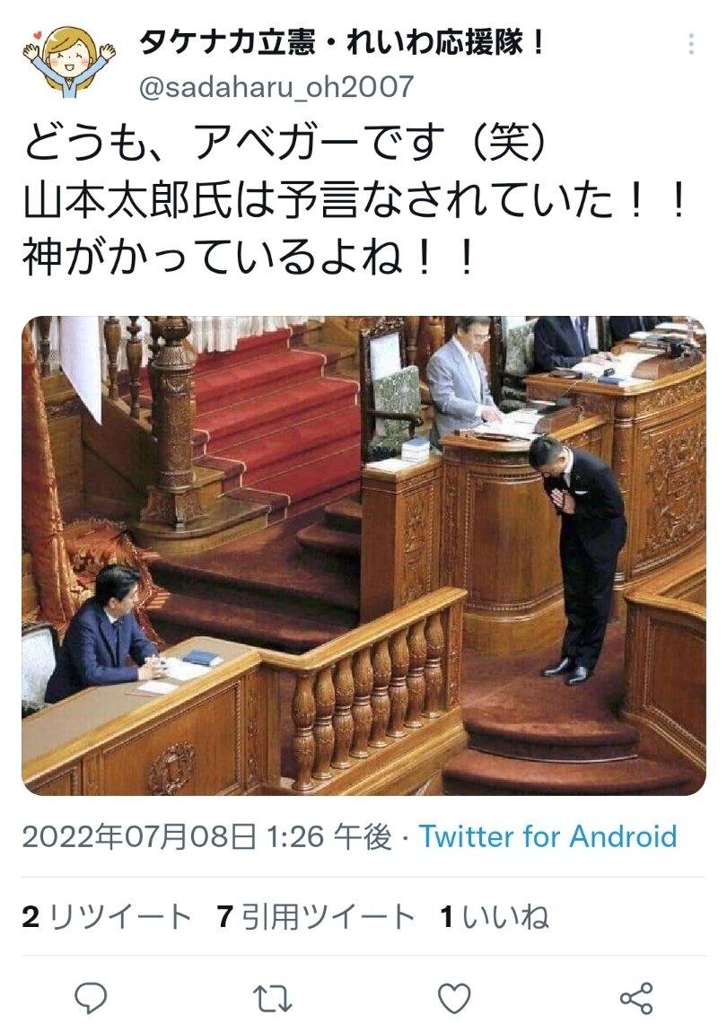The image size is (727, 1032).
Task: View the 7 引用ツイート list
Action: point(316,917)
